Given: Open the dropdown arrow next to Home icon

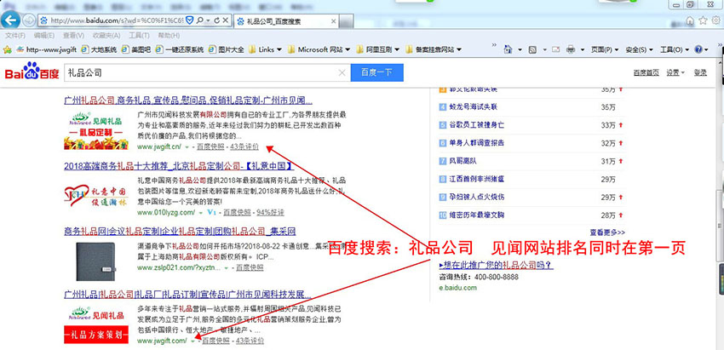Looking at the screenshot, I should click(x=520, y=49).
